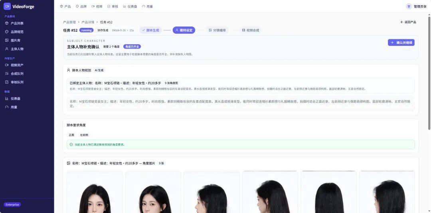
Task: Open the first front-facing portrait thumbnail
Action: click(x=95, y=192)
